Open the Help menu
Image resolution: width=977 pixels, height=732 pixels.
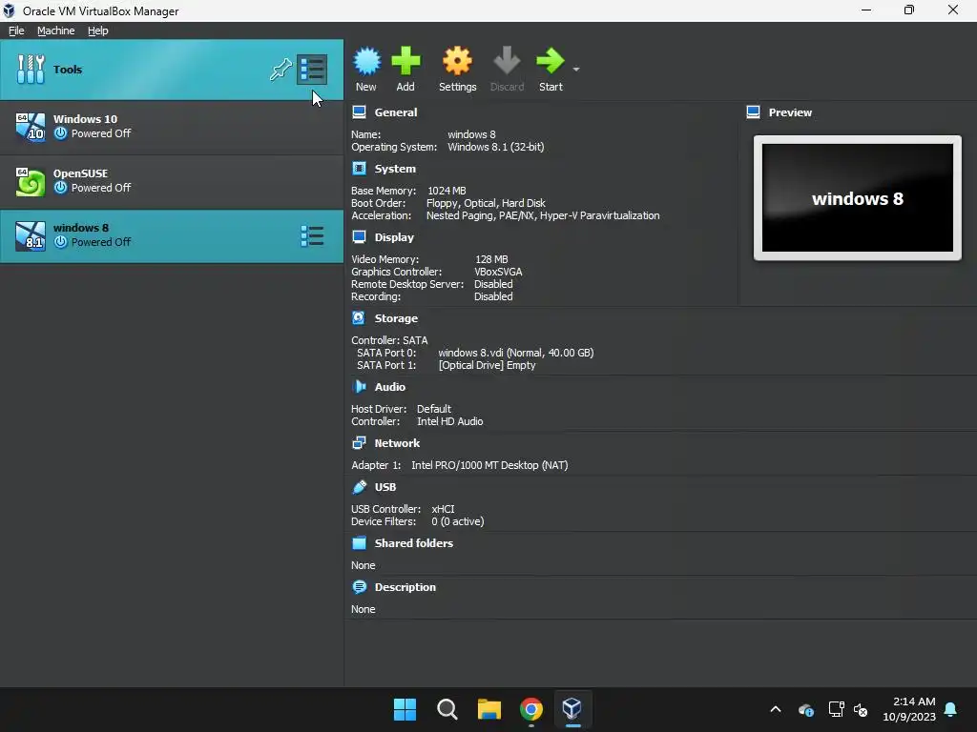[x=98, y=30]
